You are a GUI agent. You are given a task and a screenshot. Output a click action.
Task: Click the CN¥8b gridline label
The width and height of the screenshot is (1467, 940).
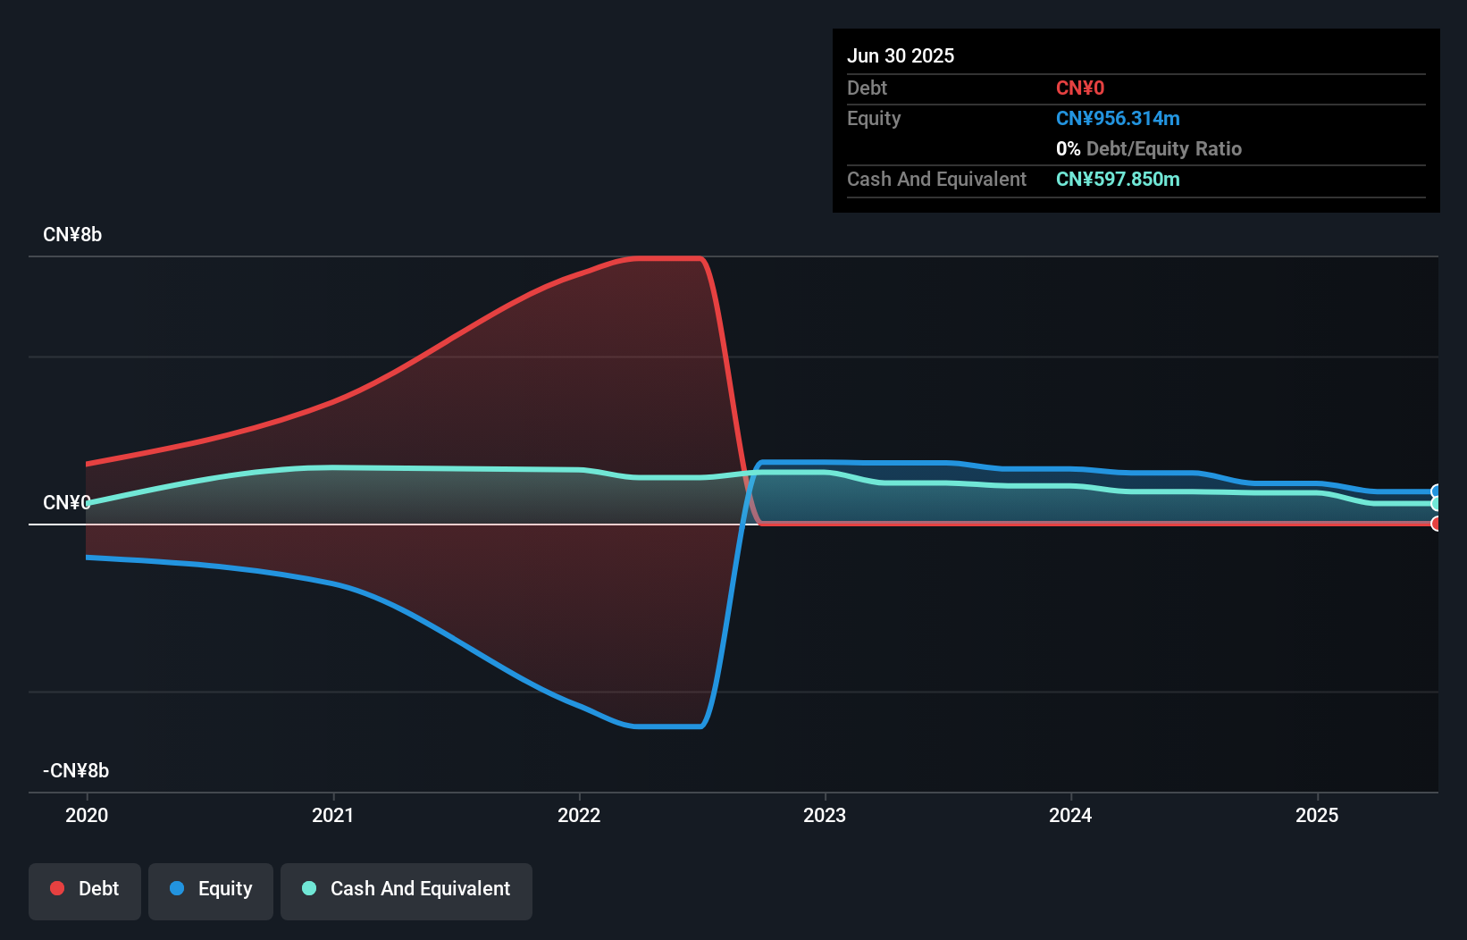tap(72, 234)
